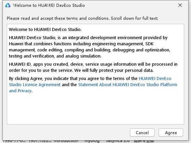The width and height of the screenshot is (191, 143).
Task: Click the HUAWEI ID personal data paragraph
Action: (x=93, y=67)
